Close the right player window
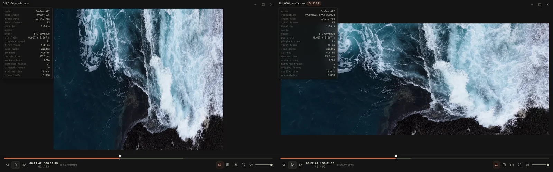Viewport: 553px width, 172px height. tap(547, 4)
